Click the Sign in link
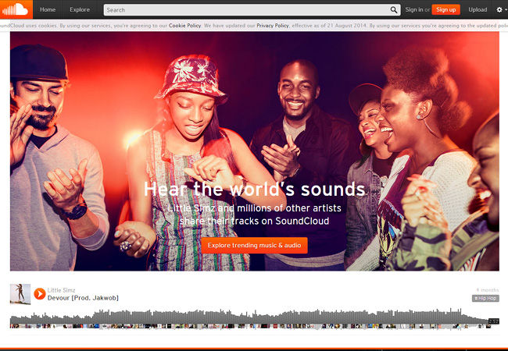Viewport: 508px width, 351px height. pos(414,9)
